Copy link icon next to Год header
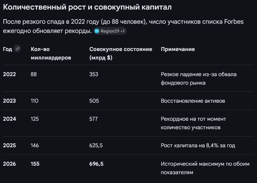 coord(17,48)
